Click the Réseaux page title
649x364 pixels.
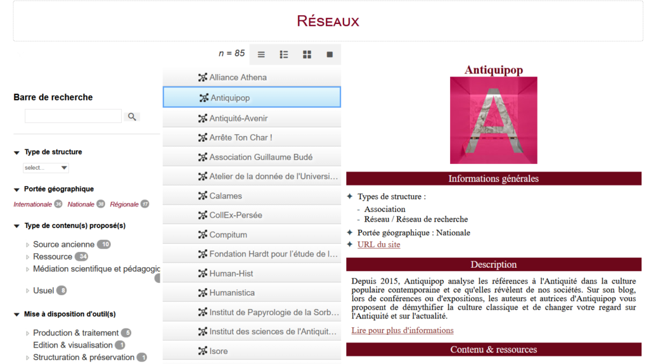point(328,21)
